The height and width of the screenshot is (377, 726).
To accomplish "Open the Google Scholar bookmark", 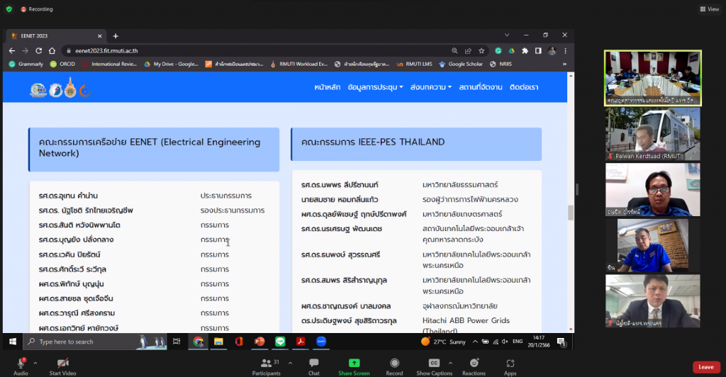I will pos(461,64).
